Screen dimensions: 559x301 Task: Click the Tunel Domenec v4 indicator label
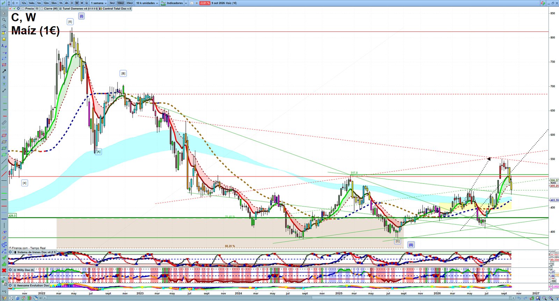[x=80, y=9]
